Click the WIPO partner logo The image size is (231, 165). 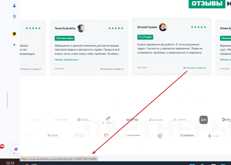[132, 120]
